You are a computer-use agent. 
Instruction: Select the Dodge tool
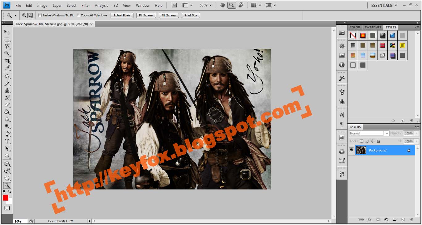7,126
